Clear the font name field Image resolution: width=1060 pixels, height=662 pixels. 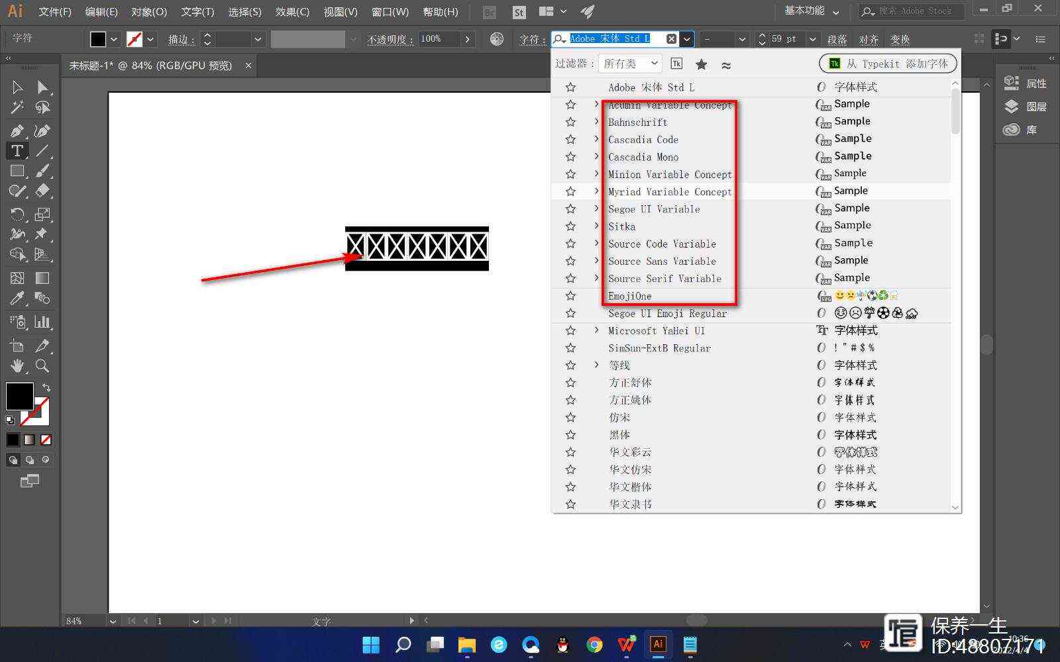671,39
